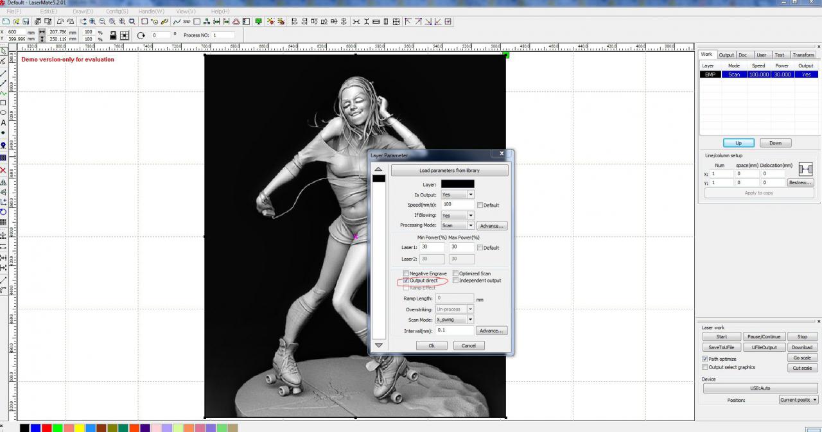
Task: Click the align left icon in toolbar
Action: click(295, 21)
